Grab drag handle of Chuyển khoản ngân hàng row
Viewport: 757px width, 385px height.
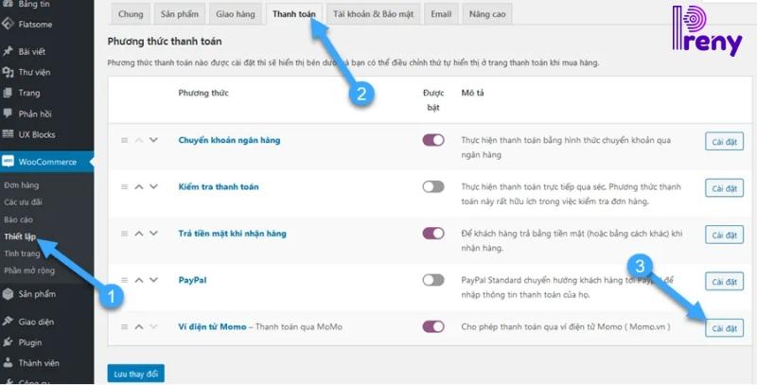tap(124, 140)
